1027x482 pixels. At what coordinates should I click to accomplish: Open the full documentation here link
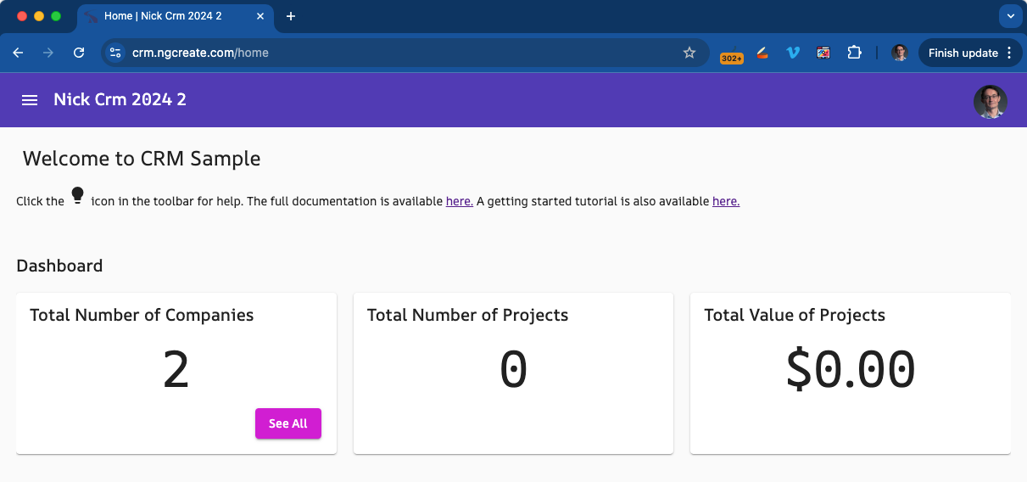coord(460,201)
